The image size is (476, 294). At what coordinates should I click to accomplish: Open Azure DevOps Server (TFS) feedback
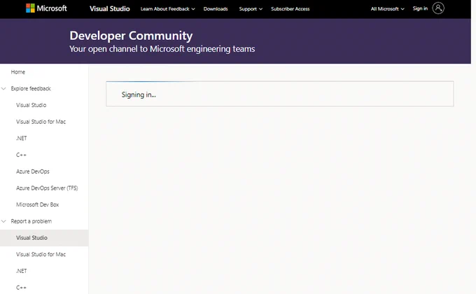(47, 188)
